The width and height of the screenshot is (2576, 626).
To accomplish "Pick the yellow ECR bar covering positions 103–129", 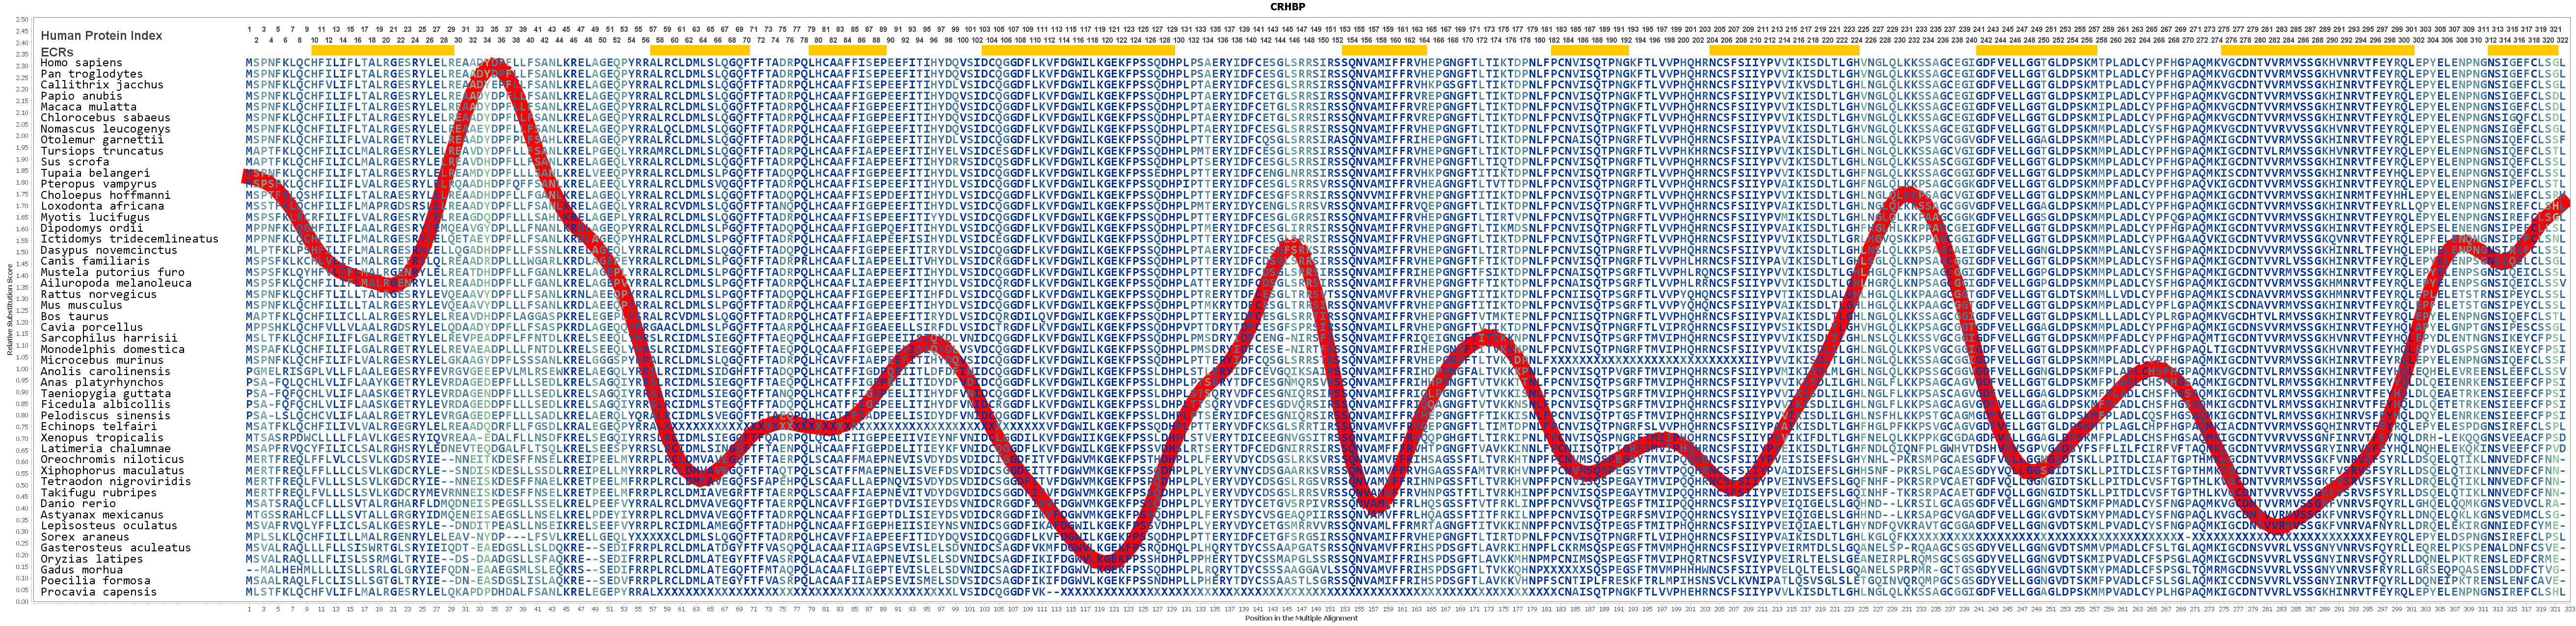I will (x=1077, y=50).
